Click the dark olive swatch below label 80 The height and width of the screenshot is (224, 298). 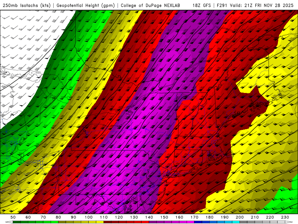pyautogui.click(x=62, y=222)
